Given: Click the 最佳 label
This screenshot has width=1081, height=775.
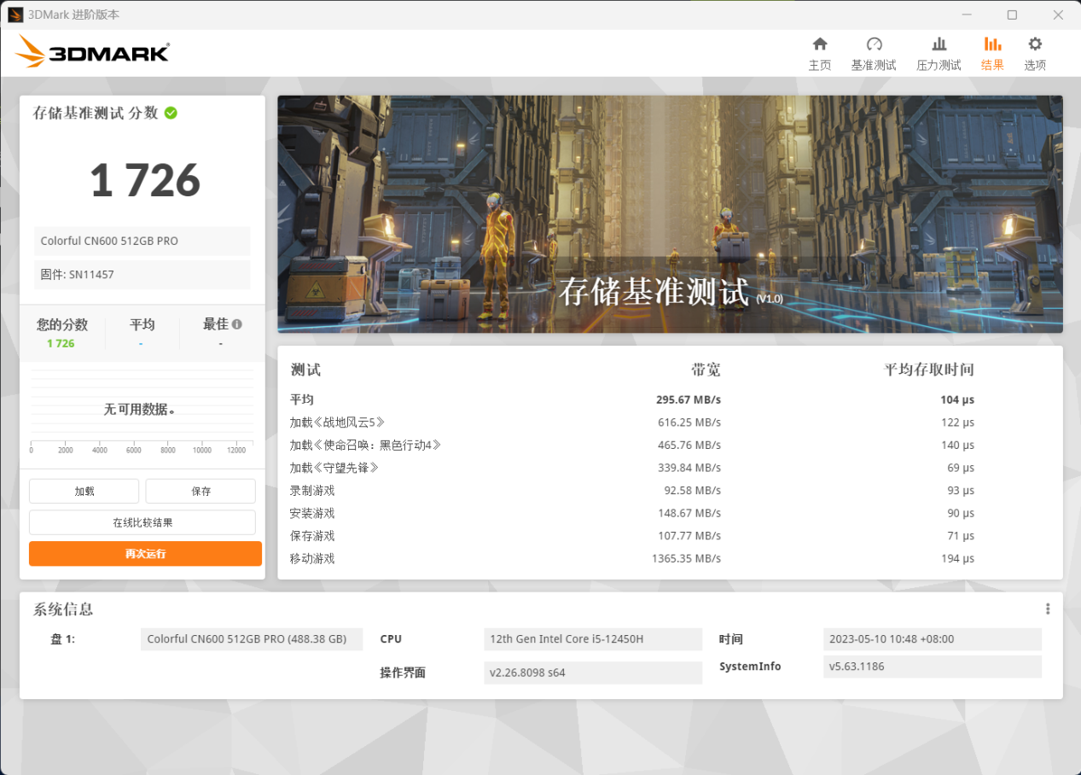Looking at the screenshot, I should point(215,324).
